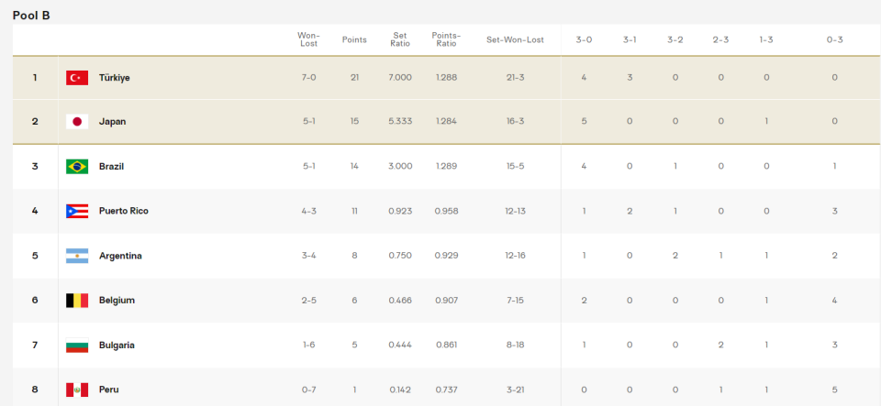This screenshot has height=406, width=881.
Task: Select Türkiye's 7.000 set ratio
Action: click(x=400, y=77)
